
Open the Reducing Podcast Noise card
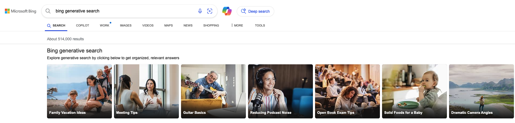280,91
